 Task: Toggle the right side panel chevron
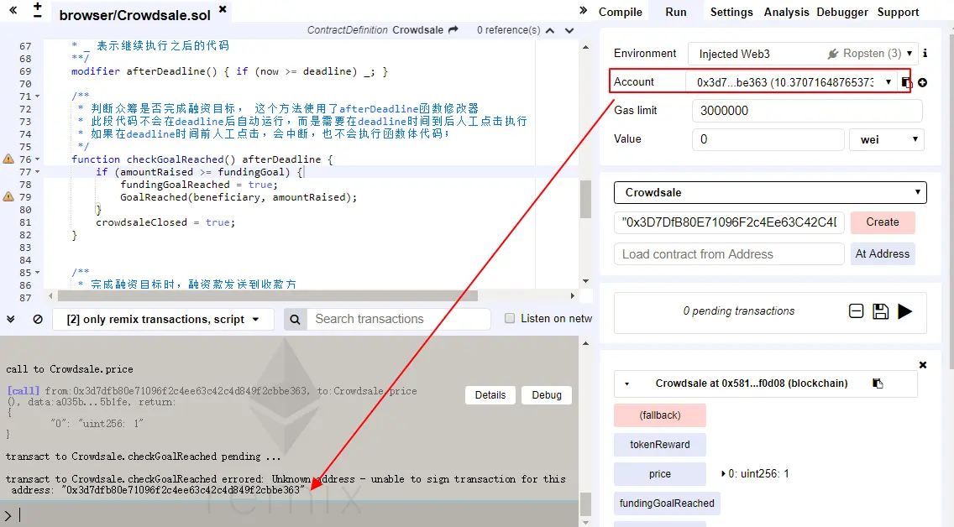coord(584,10)
